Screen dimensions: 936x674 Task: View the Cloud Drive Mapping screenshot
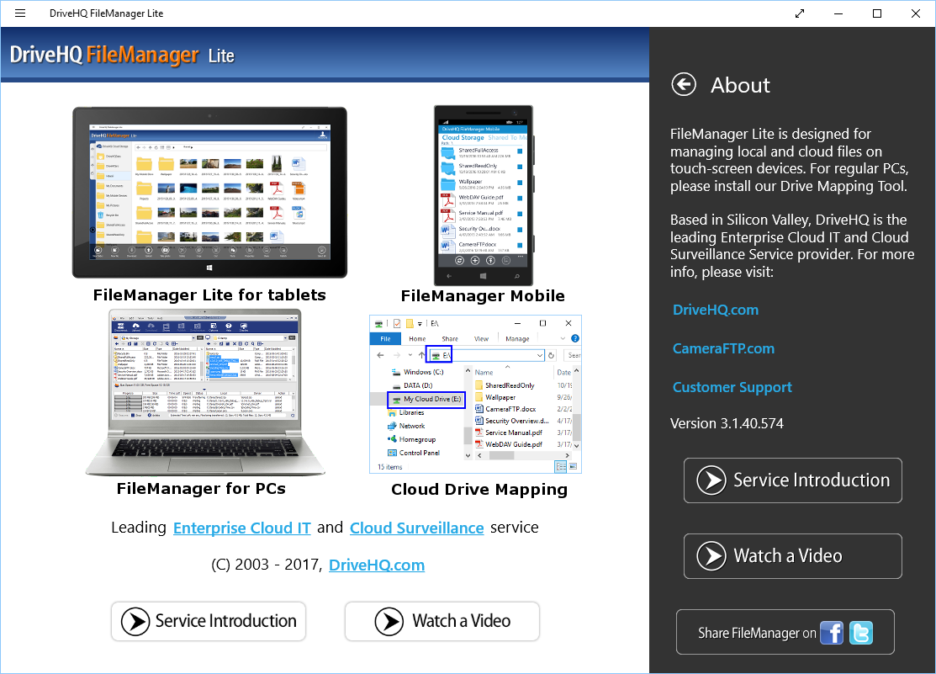click(474, 393)
